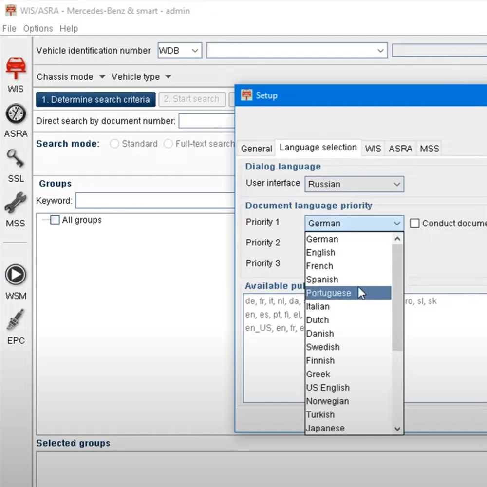The height and width of the screenshot is (487, 487).
Task: Open the User interface language dropdown
Action: point(354,184)
